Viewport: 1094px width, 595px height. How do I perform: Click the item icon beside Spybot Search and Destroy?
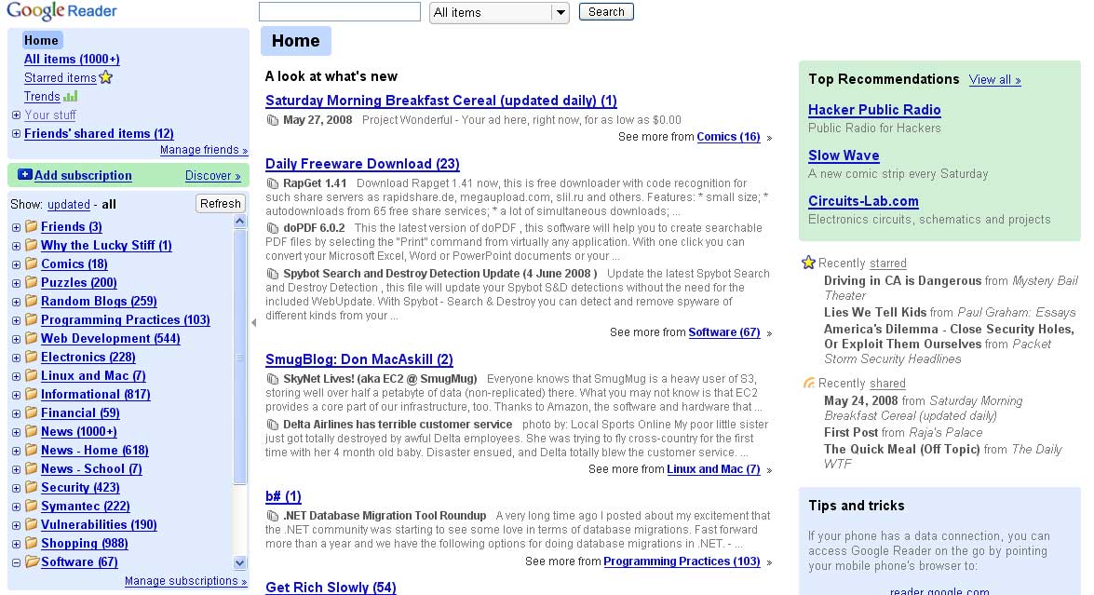coord(273,274)
